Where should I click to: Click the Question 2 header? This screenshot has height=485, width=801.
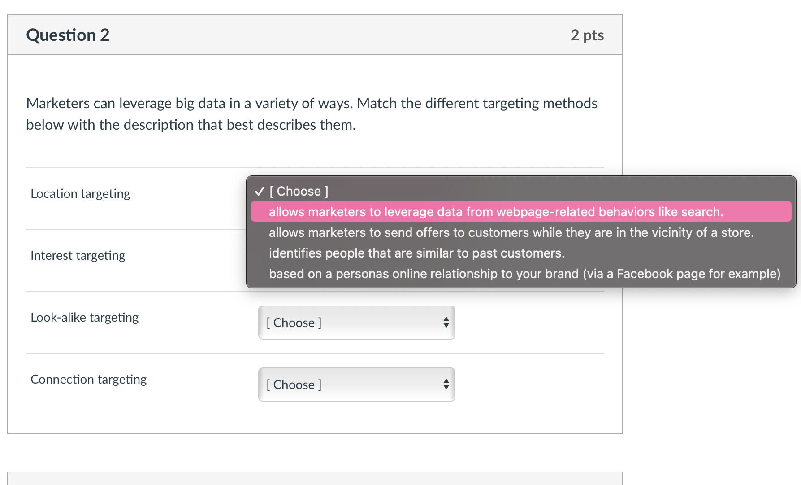click(x=68, y=35)
